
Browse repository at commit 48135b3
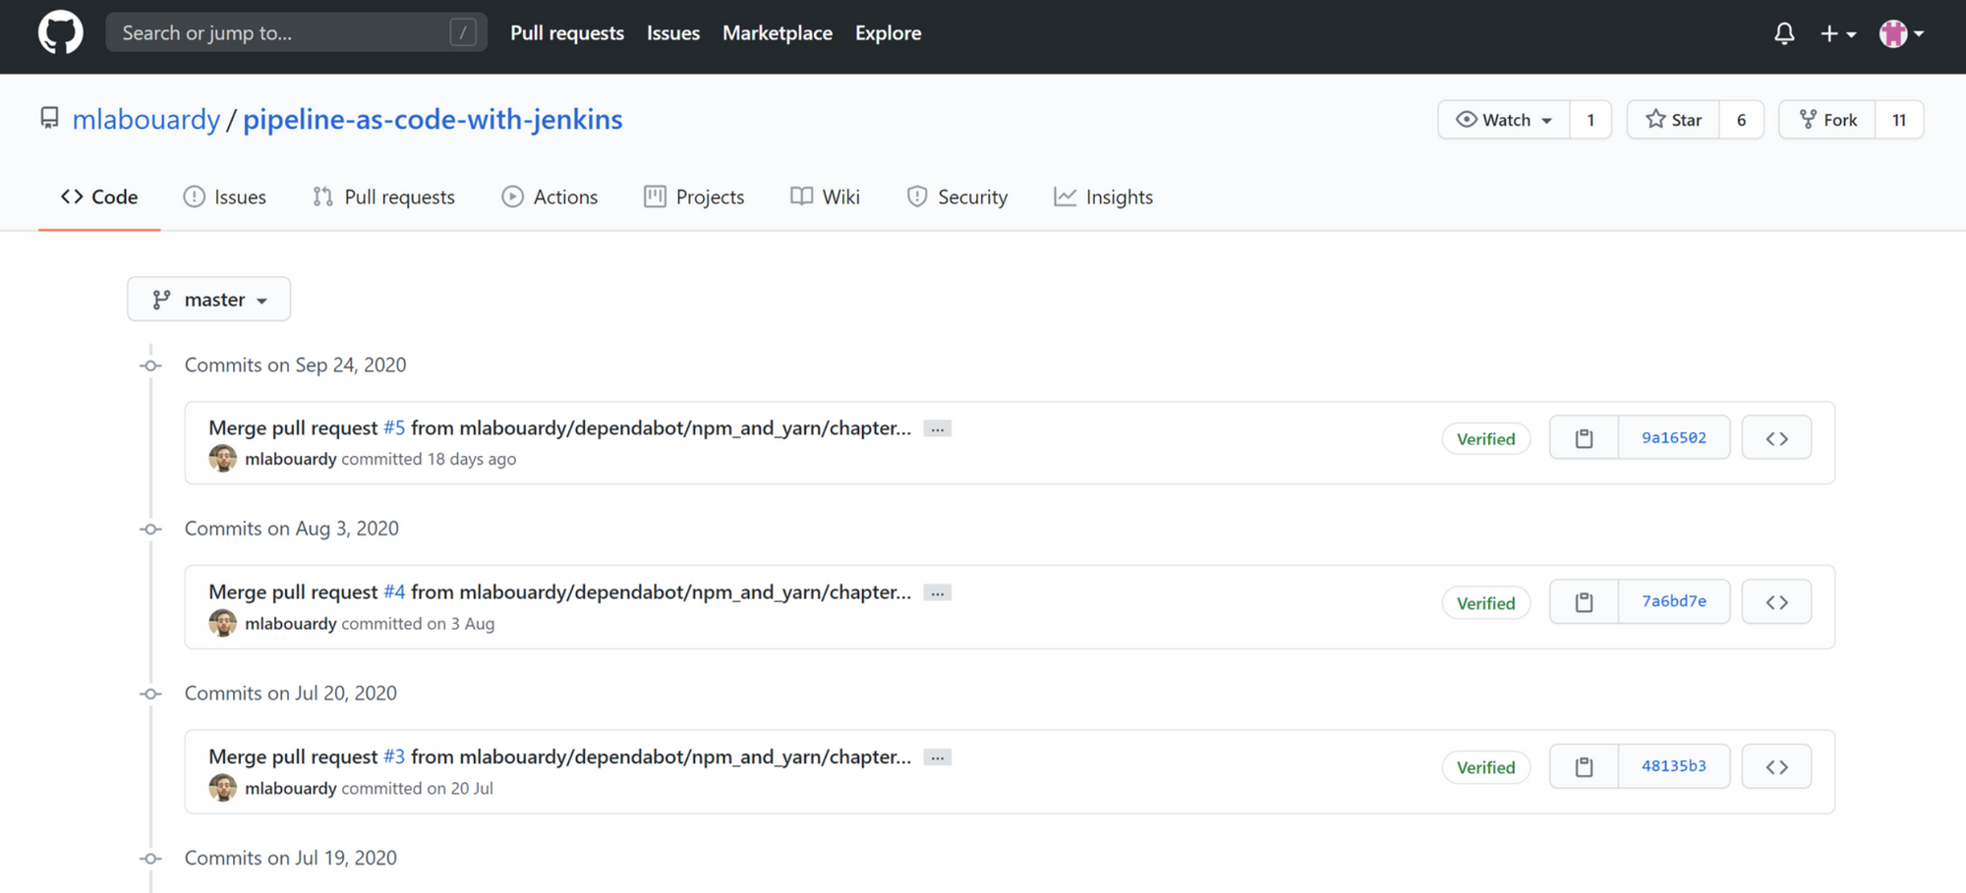point(1776,766)
